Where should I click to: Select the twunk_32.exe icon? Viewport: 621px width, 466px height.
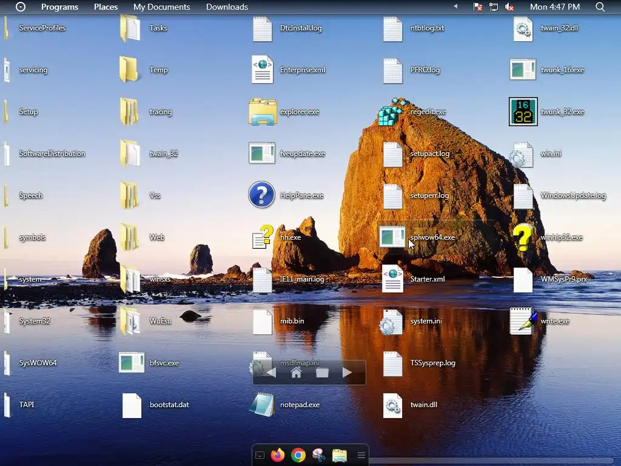[523, 112]
